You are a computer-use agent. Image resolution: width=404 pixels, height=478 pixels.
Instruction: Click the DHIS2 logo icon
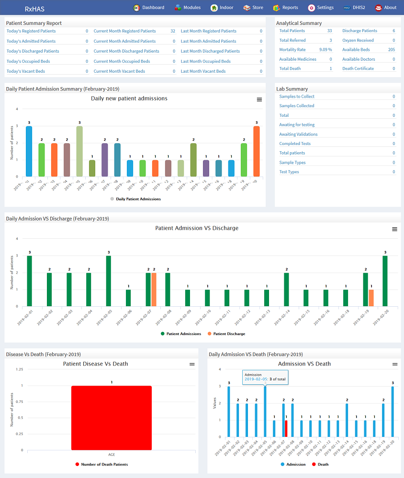[x=347, y=8]
